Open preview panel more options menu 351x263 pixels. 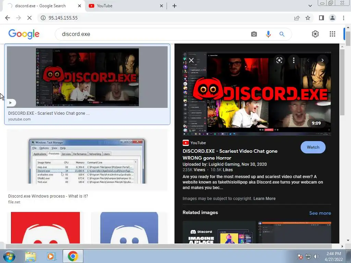(294, 60)
